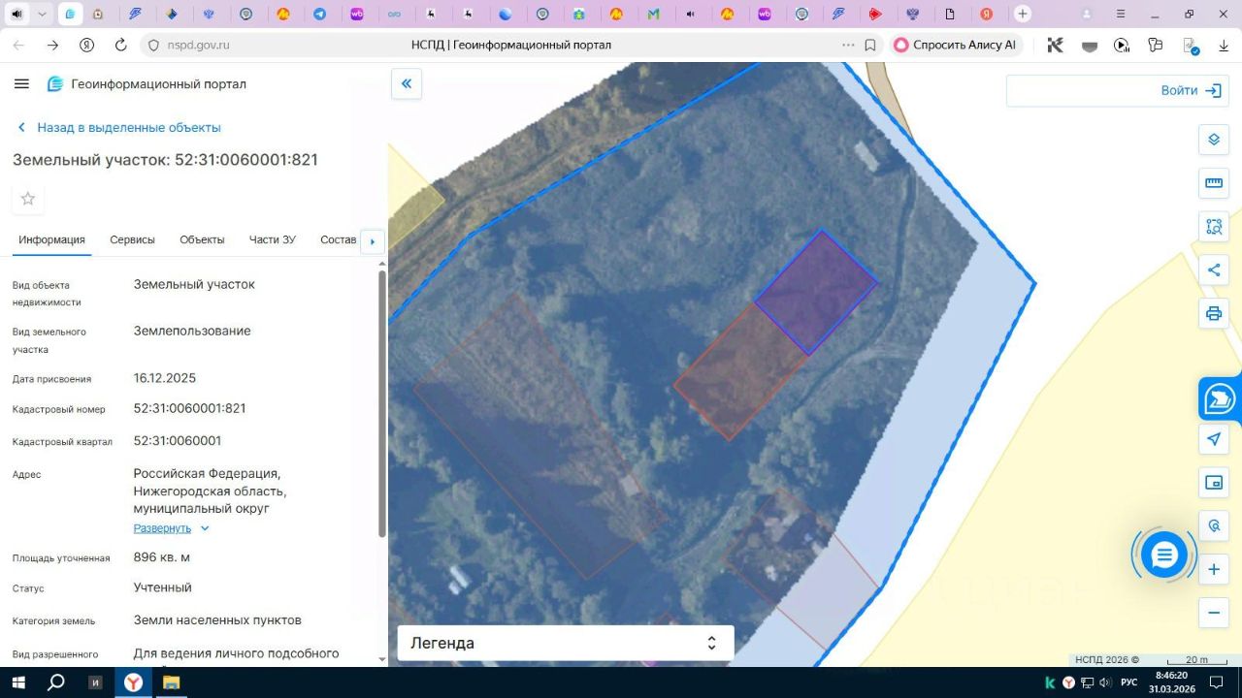
Task: Switch to the Сервисы tab
Action: pos(132,239)
